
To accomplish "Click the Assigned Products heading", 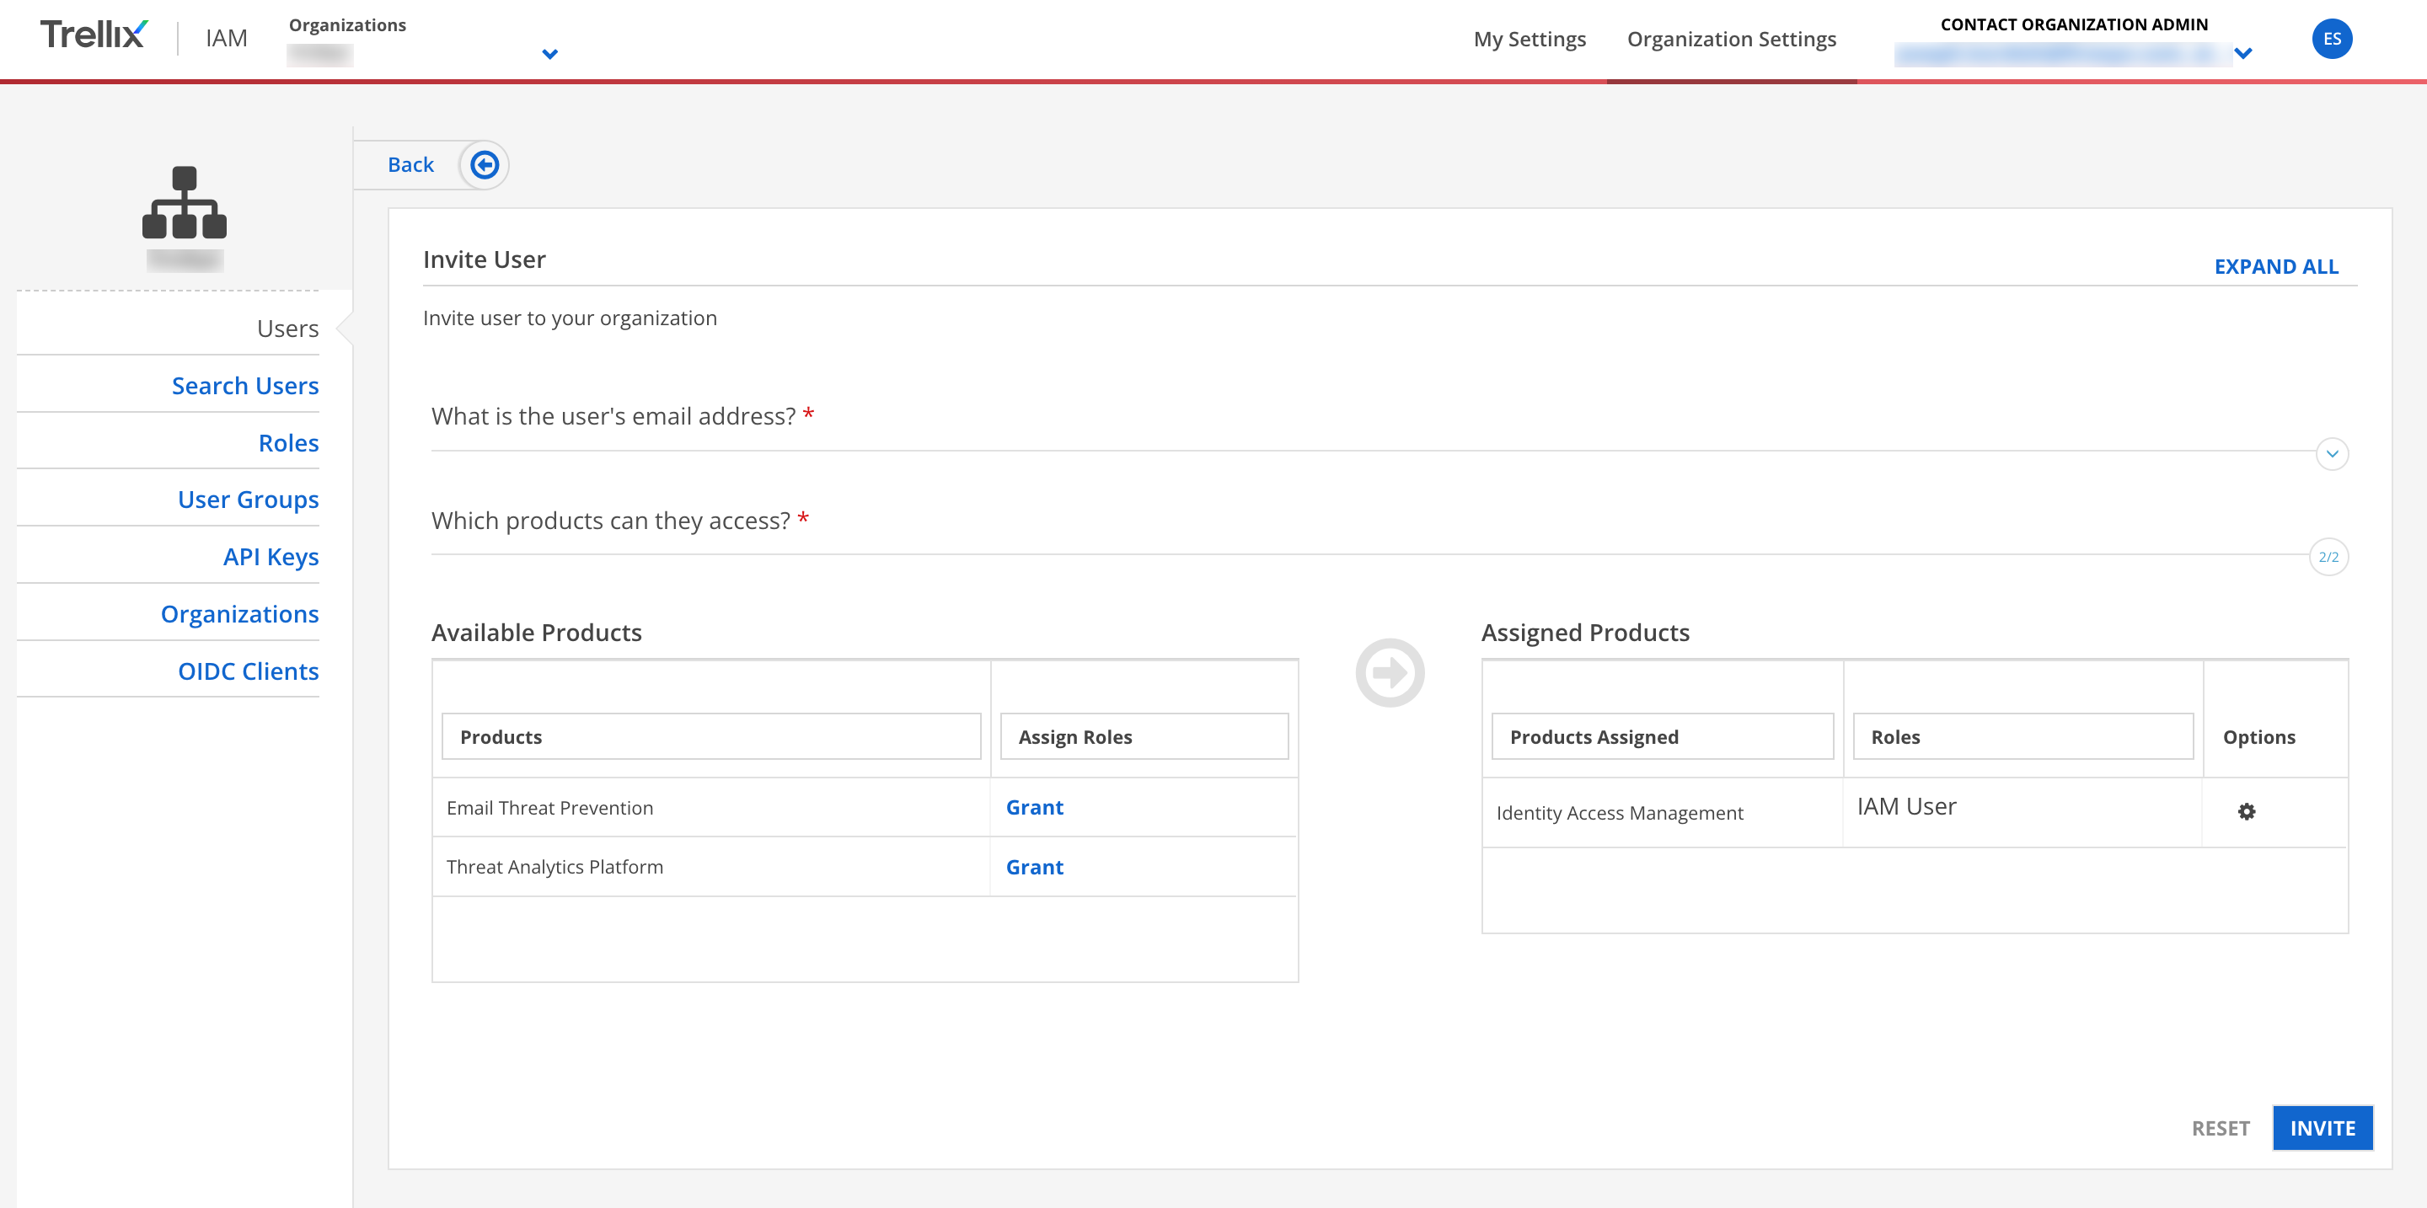I will (1586, 633).
